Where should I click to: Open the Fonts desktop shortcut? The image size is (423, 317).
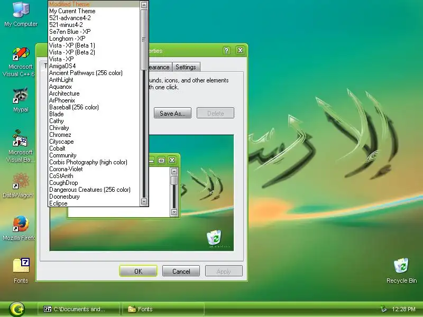pyautogui.click(x=21, y=271)
